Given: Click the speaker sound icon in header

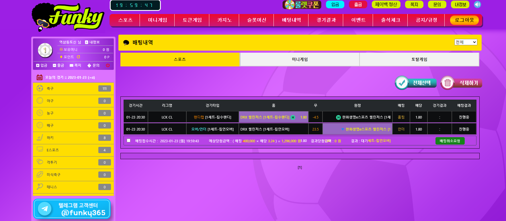Looking at the screenshot, I should click(x=477, y=5).
